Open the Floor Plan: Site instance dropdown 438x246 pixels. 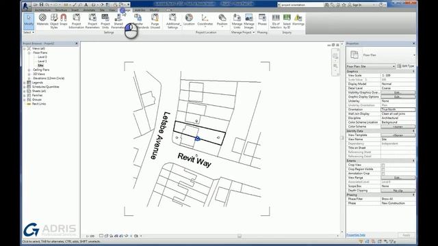coord(371,66)
